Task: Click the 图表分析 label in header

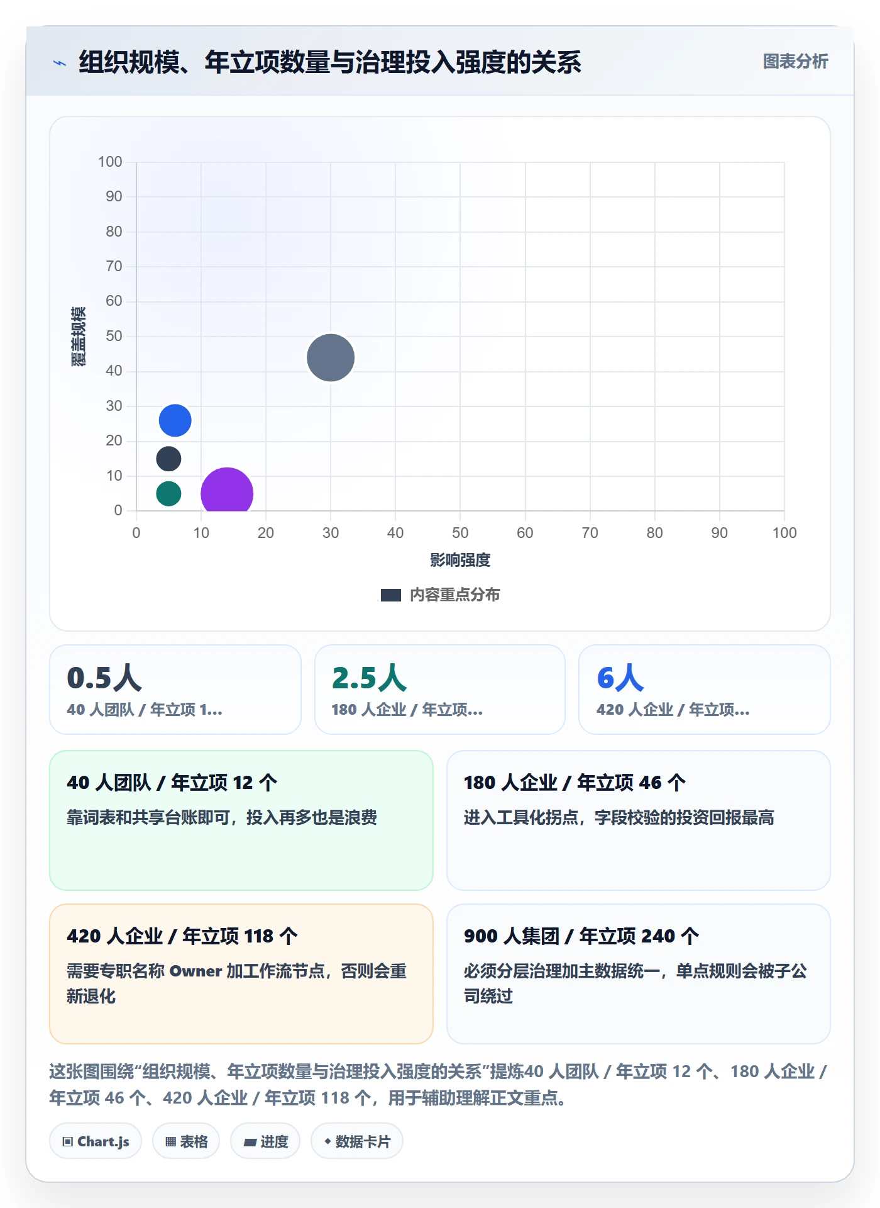Action: (795, 61)
